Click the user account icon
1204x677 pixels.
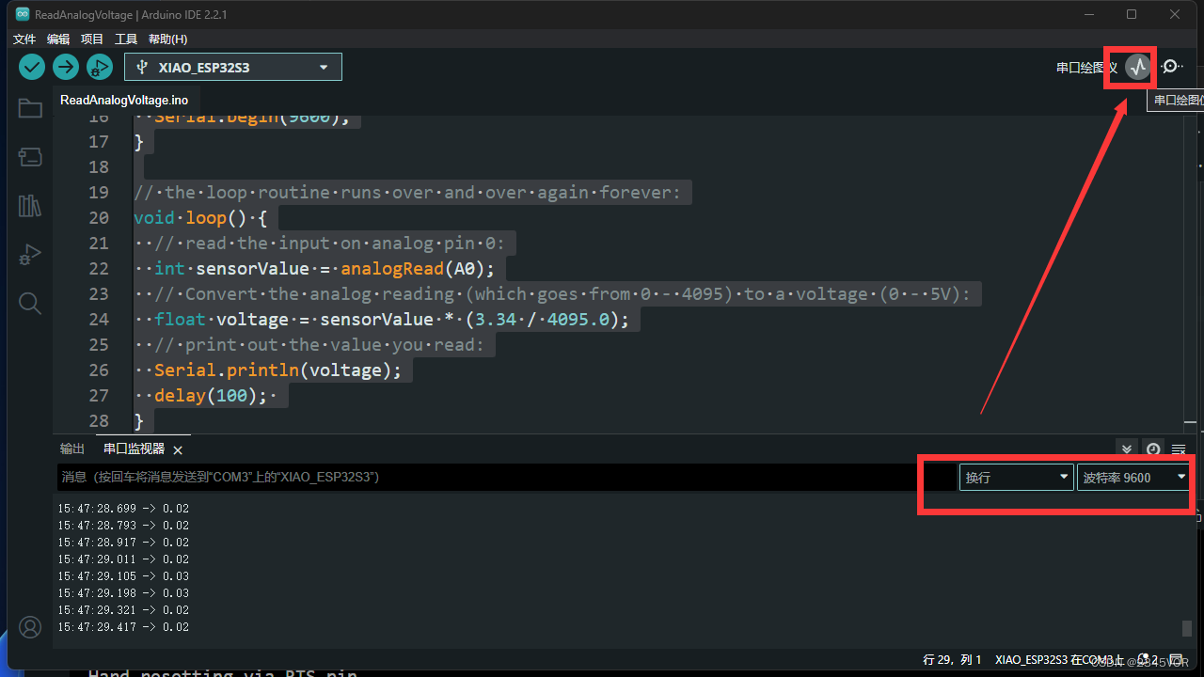(x=30, y=627)
